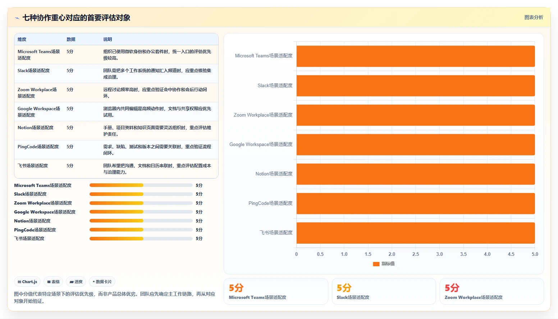Click the Notion orange chart bar
This screenshot has height=319, width=558.
[x=416, y=174]
